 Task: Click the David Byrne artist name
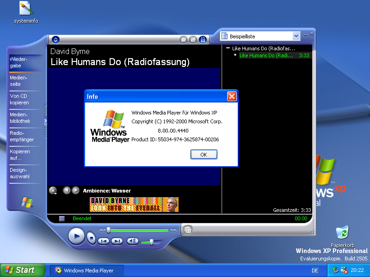pyautogui.click(x=70, y=51)
